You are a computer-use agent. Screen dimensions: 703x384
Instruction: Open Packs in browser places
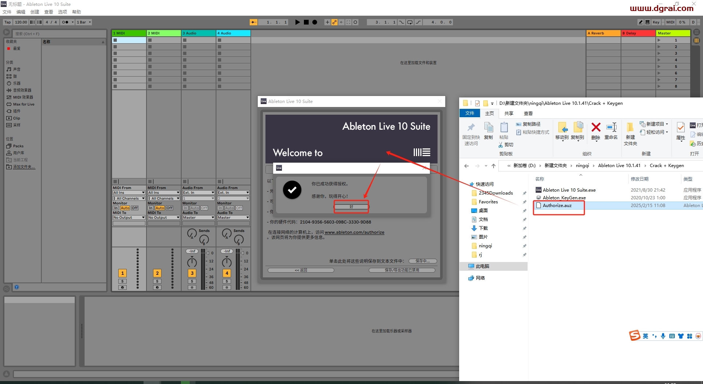15,146
